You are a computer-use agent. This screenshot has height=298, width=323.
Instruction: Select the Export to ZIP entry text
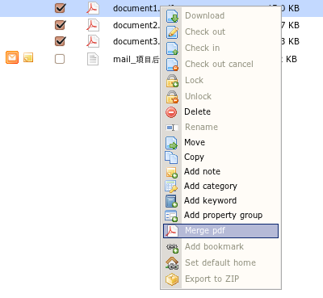[212, 279]
